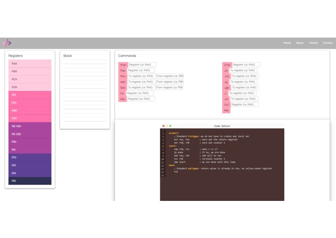Screen dimensions: 336x238
Task: Select the RSI register row
Action: point(30,95)
